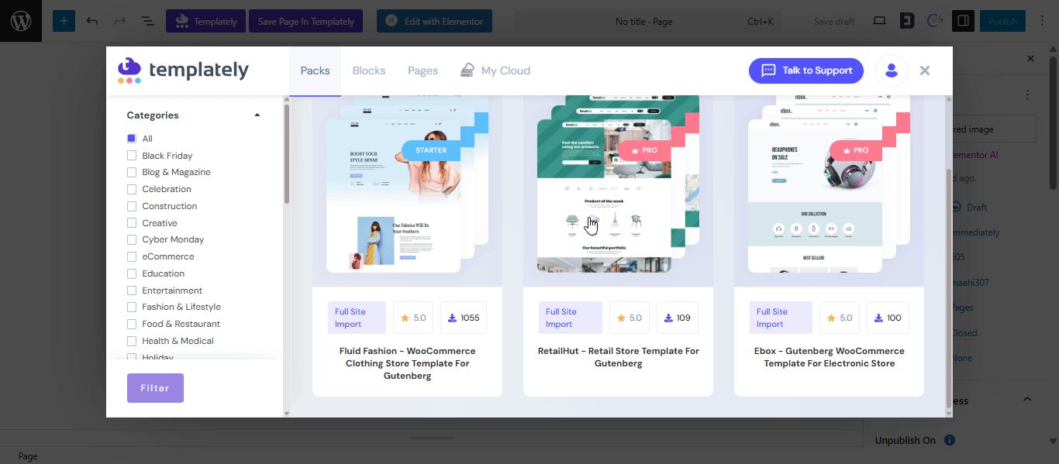Image resolution: width=1059 pixels, height=464 pixels.
Task: Check the Cyber Monday category
Action: (x=132, y=239)
